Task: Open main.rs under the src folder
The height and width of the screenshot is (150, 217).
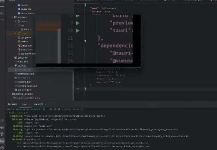Action: (26, 29)
